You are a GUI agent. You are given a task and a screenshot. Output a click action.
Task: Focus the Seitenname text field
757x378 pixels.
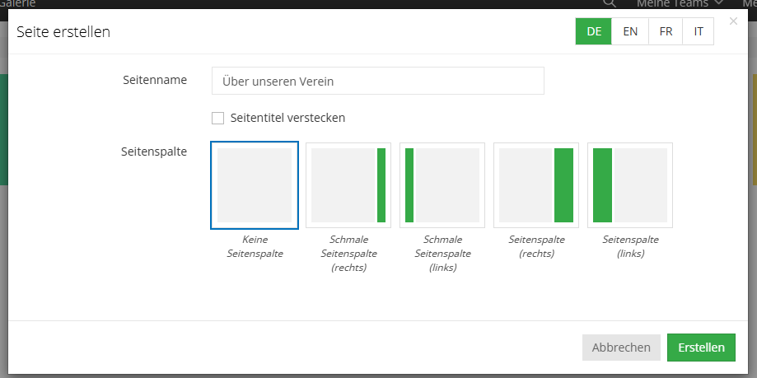[x=377, y=82]
